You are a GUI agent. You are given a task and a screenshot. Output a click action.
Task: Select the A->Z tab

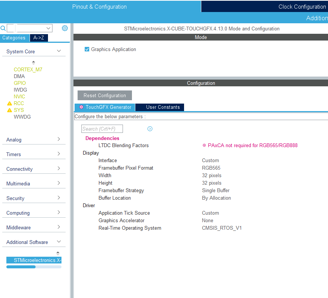click(39, 38)
